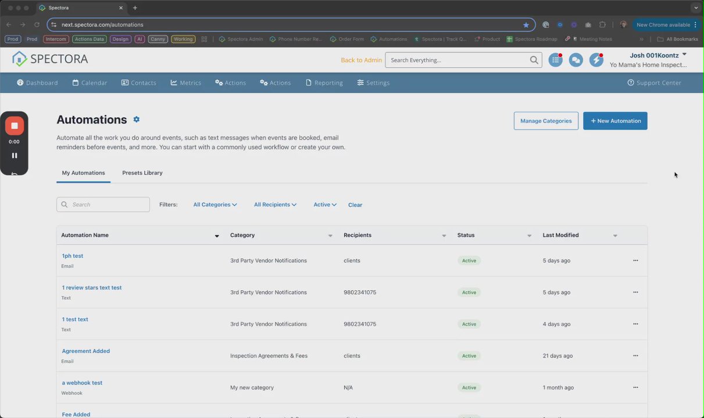Expand the All Categories filter

[x=215, y=204]
